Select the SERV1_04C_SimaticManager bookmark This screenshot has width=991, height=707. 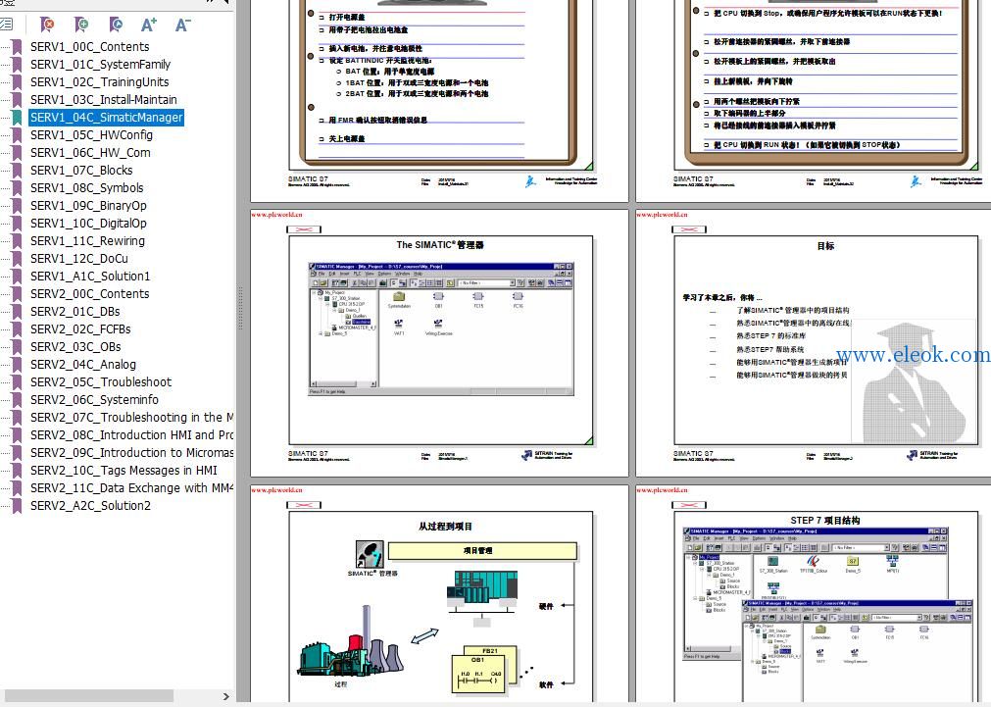coord(106,118)
